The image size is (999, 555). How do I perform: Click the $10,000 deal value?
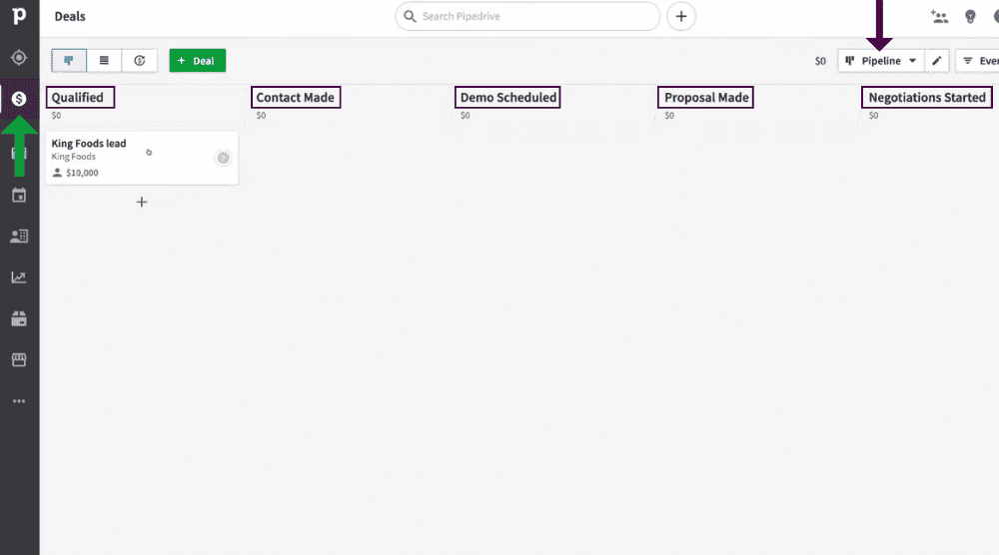(82, 173)
